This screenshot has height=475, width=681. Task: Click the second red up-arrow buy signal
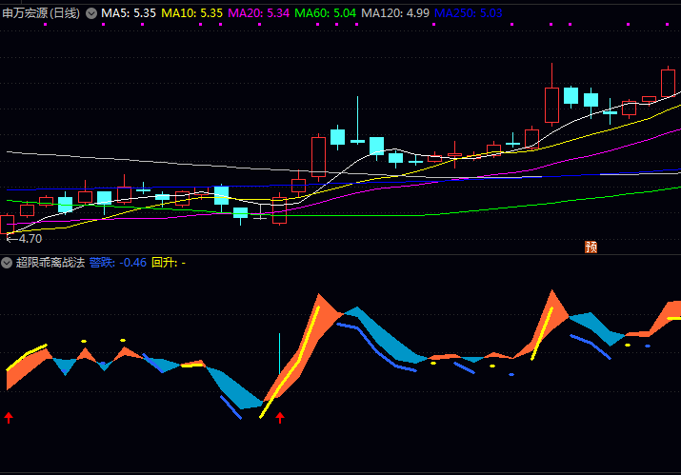280,417
